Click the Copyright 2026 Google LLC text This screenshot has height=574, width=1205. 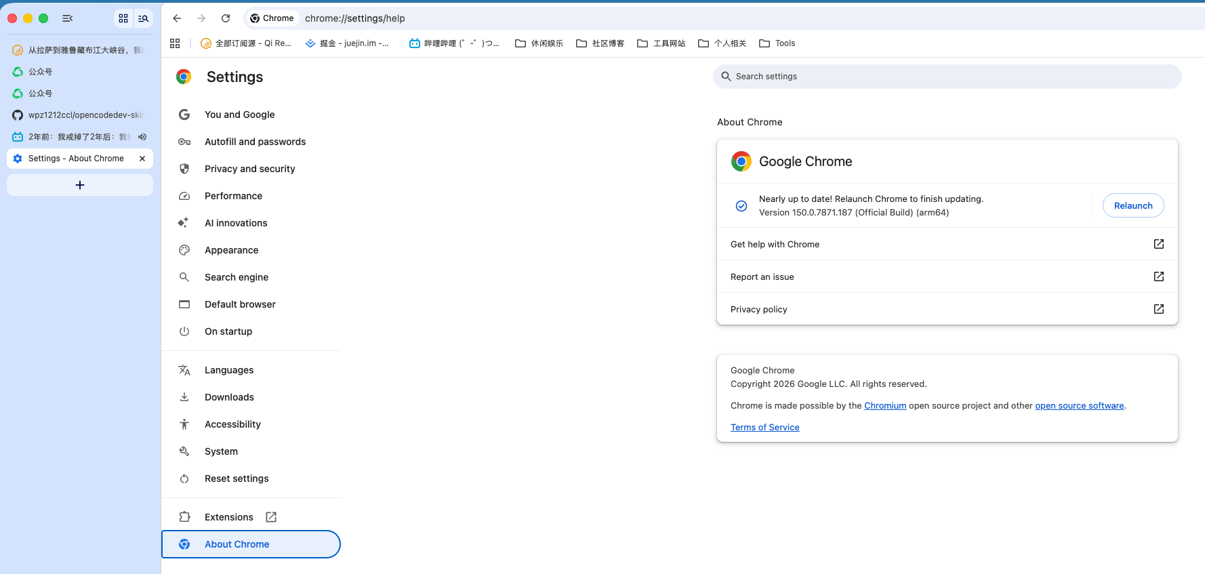(x=828, y=384)
